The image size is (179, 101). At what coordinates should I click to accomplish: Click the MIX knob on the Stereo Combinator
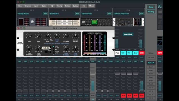pos(29,36)
